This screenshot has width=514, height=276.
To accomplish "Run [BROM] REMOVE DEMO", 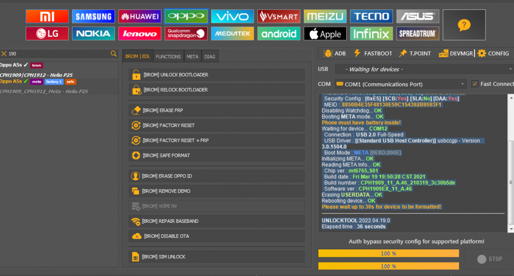I will click(217, 191).
